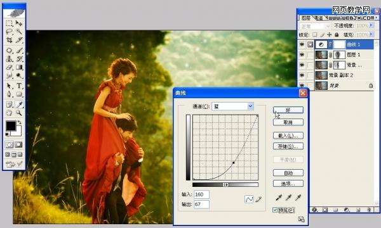The width and height of the screenshot is (381, 228).
Task: Select the Gradient tool
Action: pos(18,67)
